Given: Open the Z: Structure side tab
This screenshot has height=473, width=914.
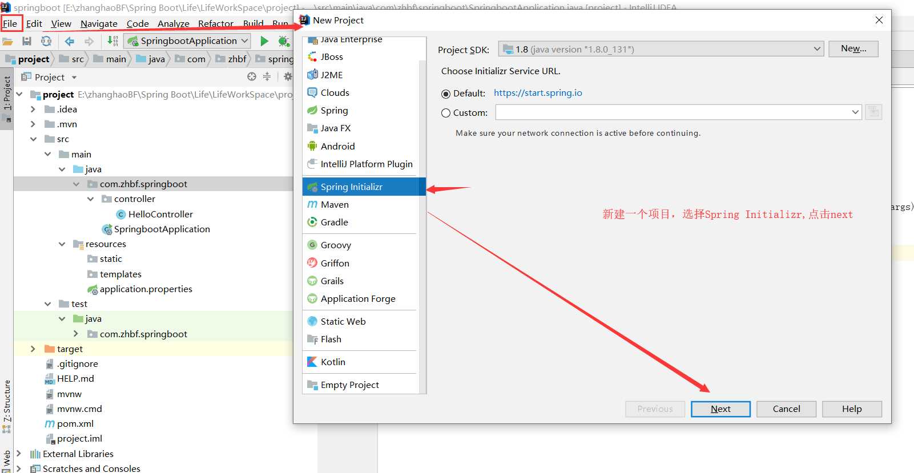Looking at the screenshot, I should (x=7, y=406).
